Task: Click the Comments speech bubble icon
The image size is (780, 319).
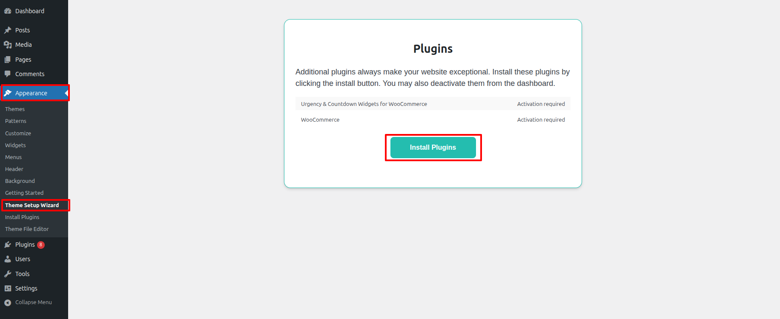Action: pos(8,74)
